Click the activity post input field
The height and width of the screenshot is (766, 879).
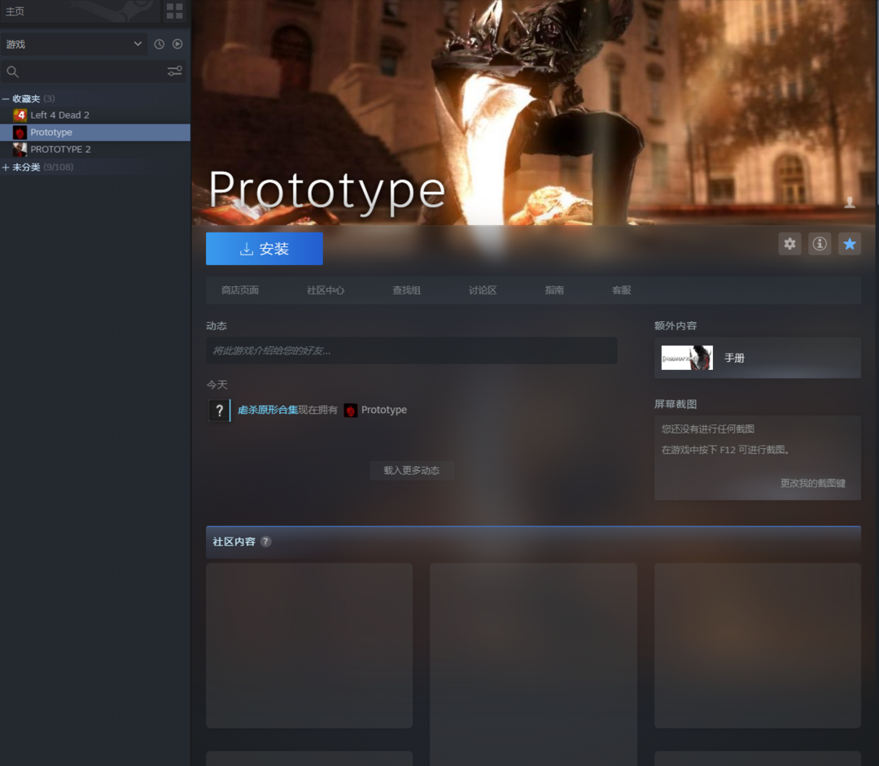tap(411, 350)
